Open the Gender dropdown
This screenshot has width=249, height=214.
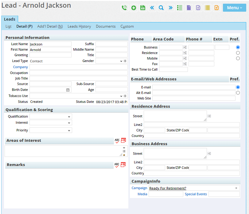(109, 61)
